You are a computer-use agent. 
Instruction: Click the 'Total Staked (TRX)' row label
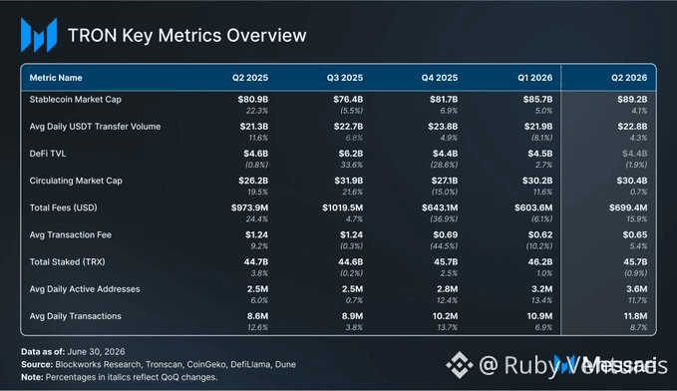coord(68,261)
